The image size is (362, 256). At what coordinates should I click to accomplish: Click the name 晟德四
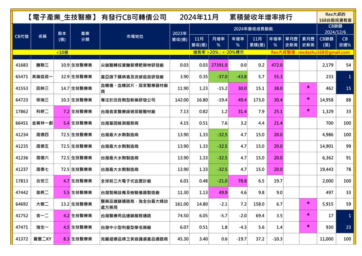pyautogui.click(x=43, y=135)
